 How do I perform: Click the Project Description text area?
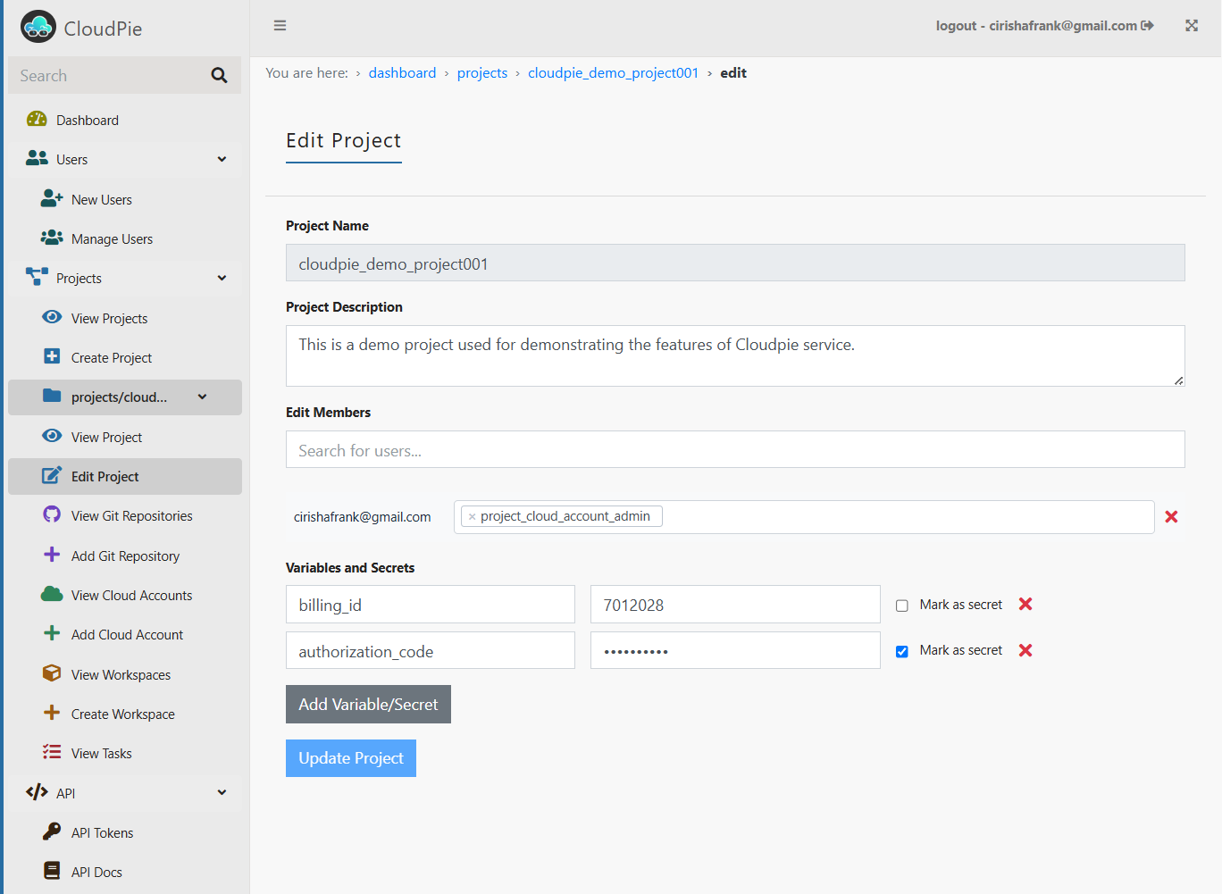tap(735, 355)
